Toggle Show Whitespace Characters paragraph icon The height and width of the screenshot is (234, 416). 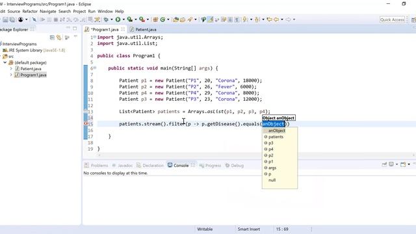click(237, 19)
